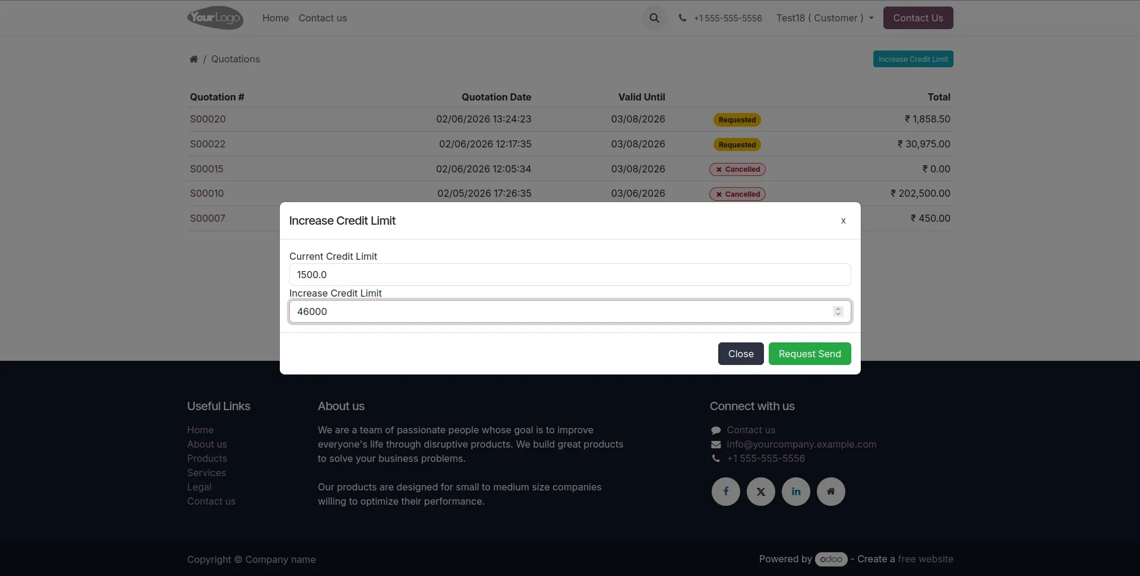Click the purple Contact Us header button

[918, 18]
